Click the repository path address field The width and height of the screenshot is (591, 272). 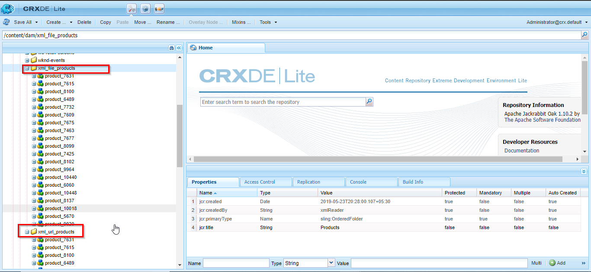291,35
